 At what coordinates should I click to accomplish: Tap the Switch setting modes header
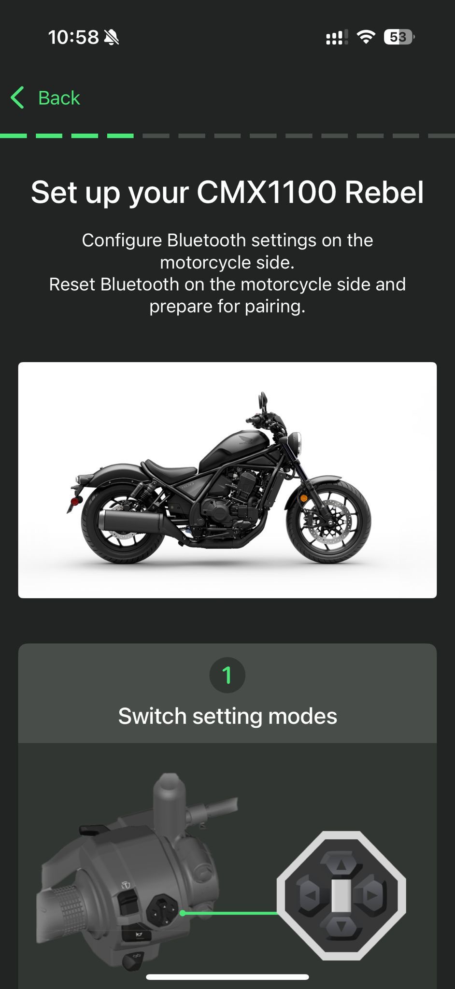click(x=227, y=716)
